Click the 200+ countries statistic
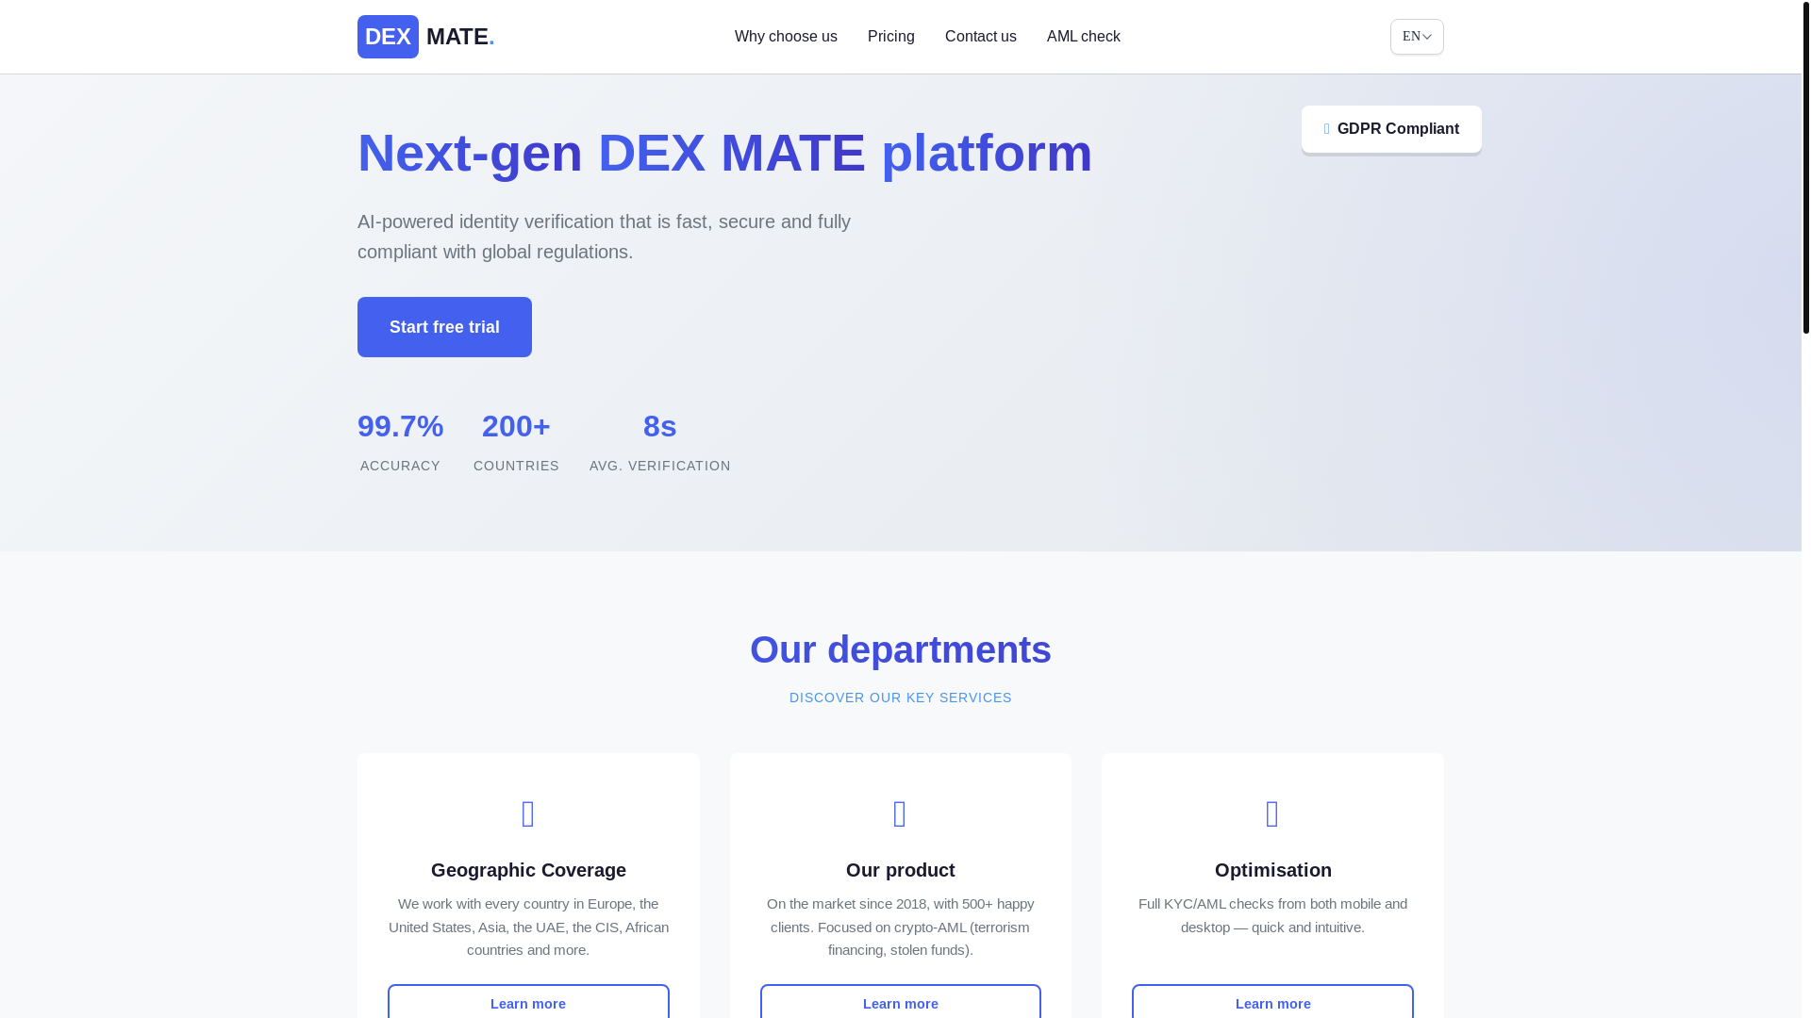Viewport: 1811px width, 1018px height. 516,441
